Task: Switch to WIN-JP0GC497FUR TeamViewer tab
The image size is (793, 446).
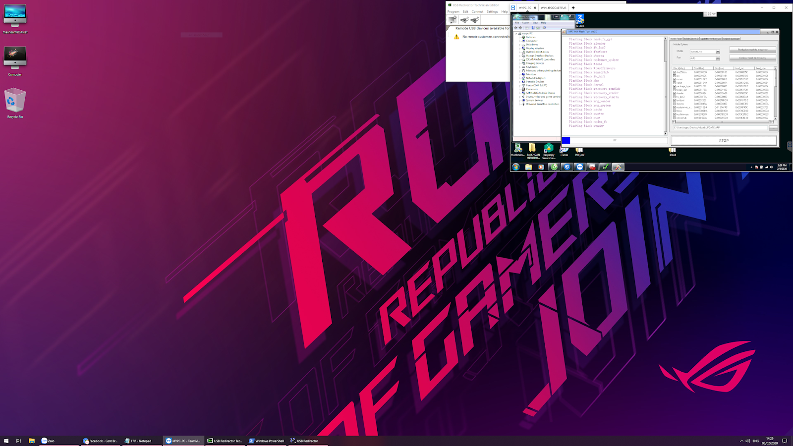Action: pyautogui.click(x=554, y=8)
